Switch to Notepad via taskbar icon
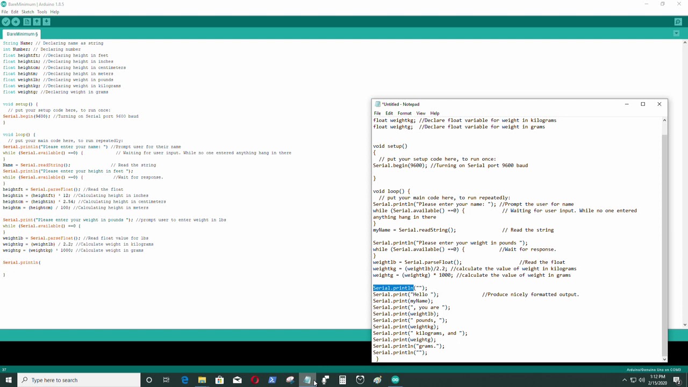 pos(307,380)
